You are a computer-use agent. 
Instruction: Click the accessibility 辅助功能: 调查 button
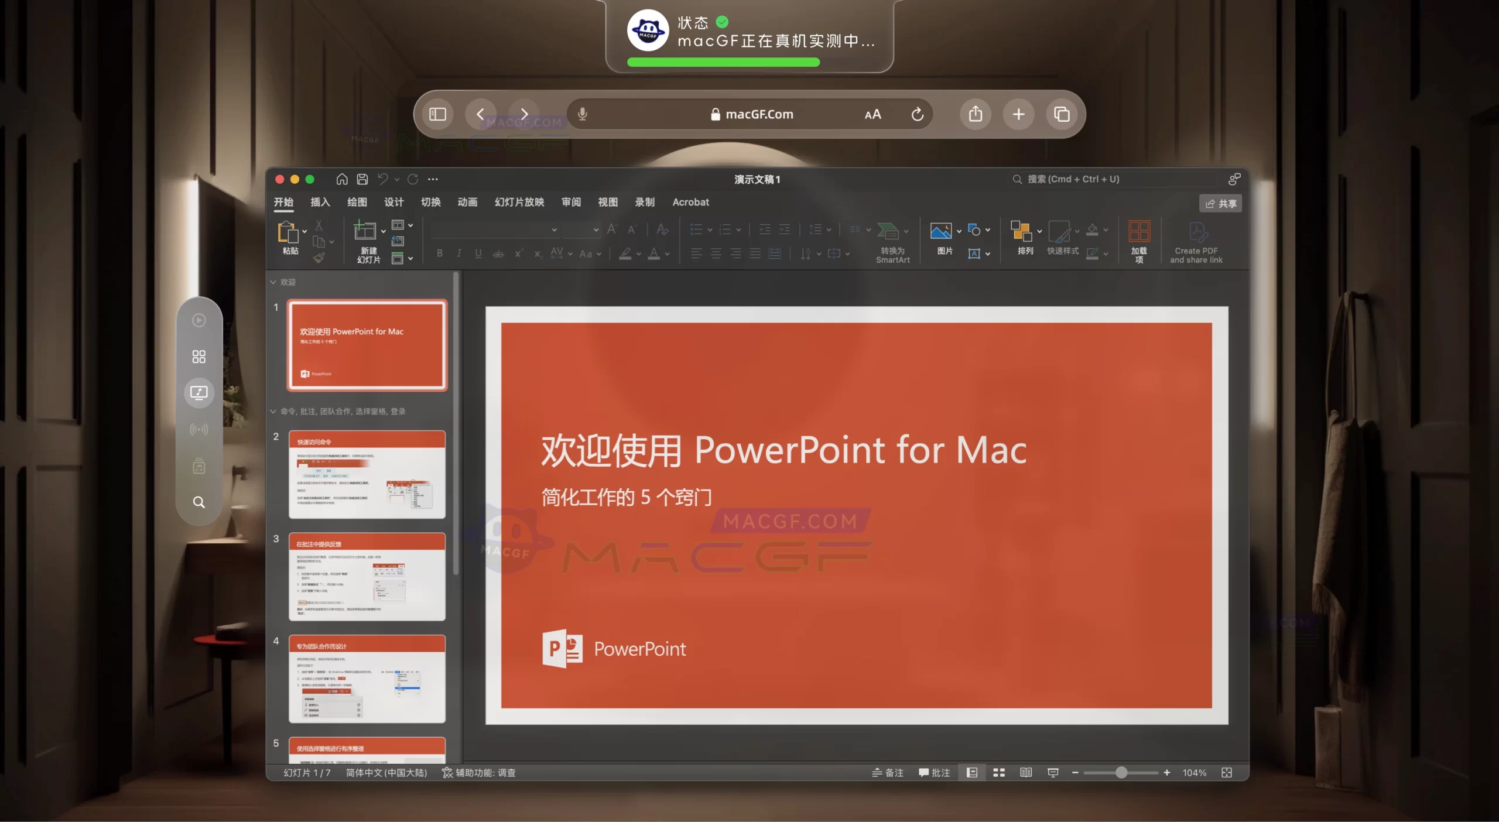479,773
